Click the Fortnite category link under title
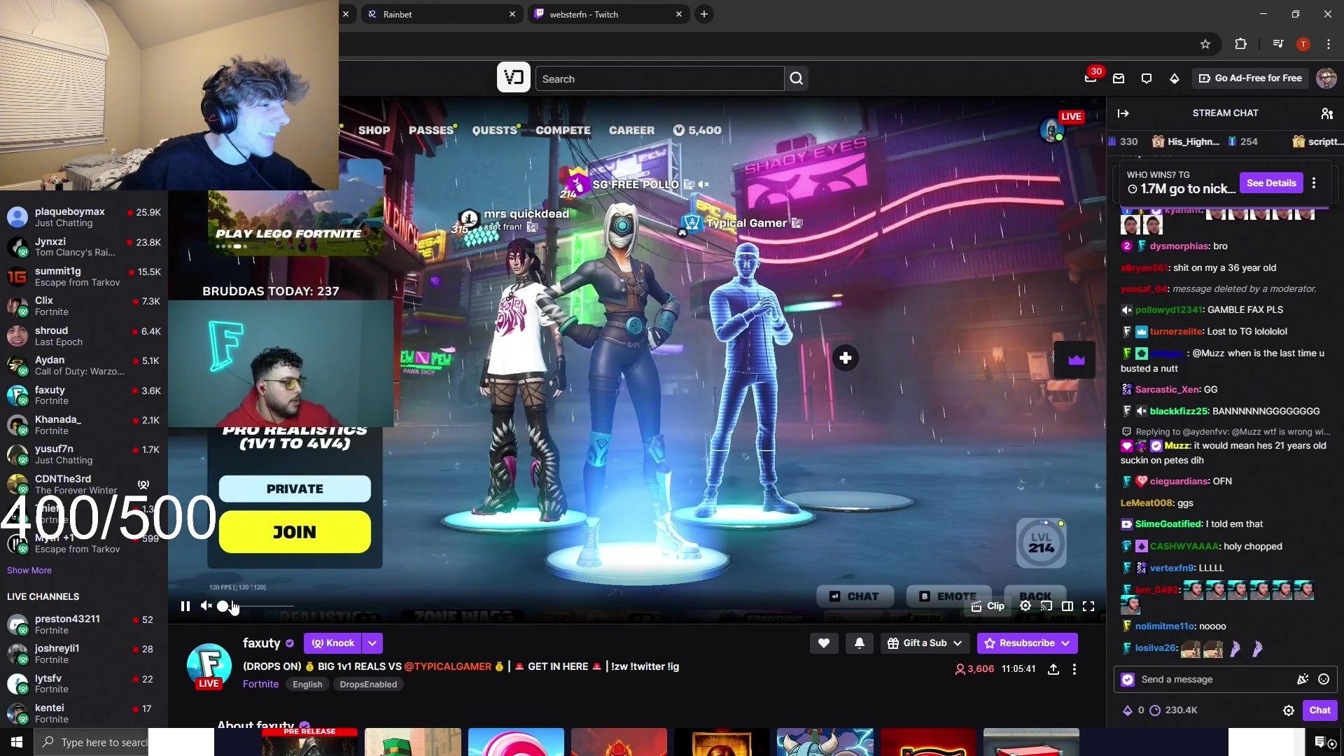The height and width of the screenshot is (756, 1344). click(x=260, y=685)
